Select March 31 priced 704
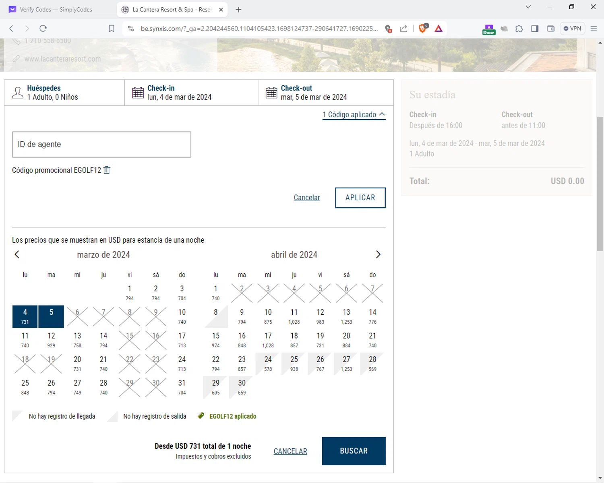 click(x=182, y=387)
